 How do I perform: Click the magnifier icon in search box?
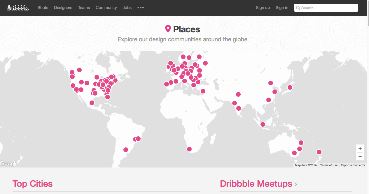298,8
